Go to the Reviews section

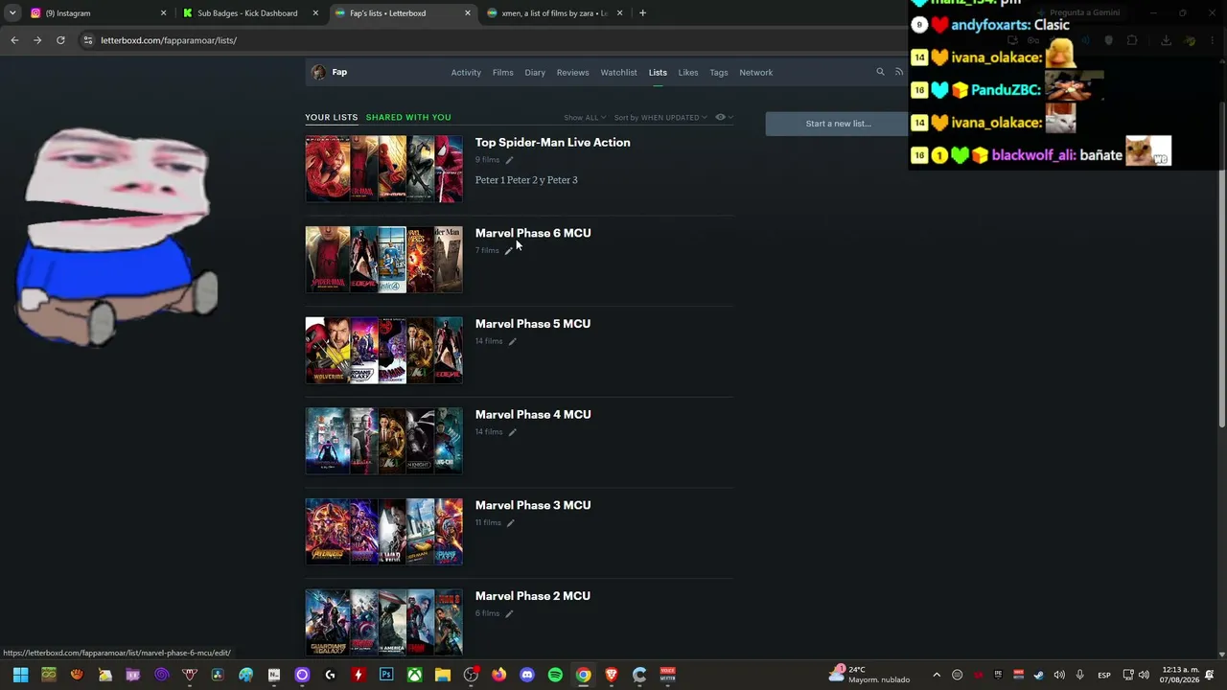coord(572,73)
